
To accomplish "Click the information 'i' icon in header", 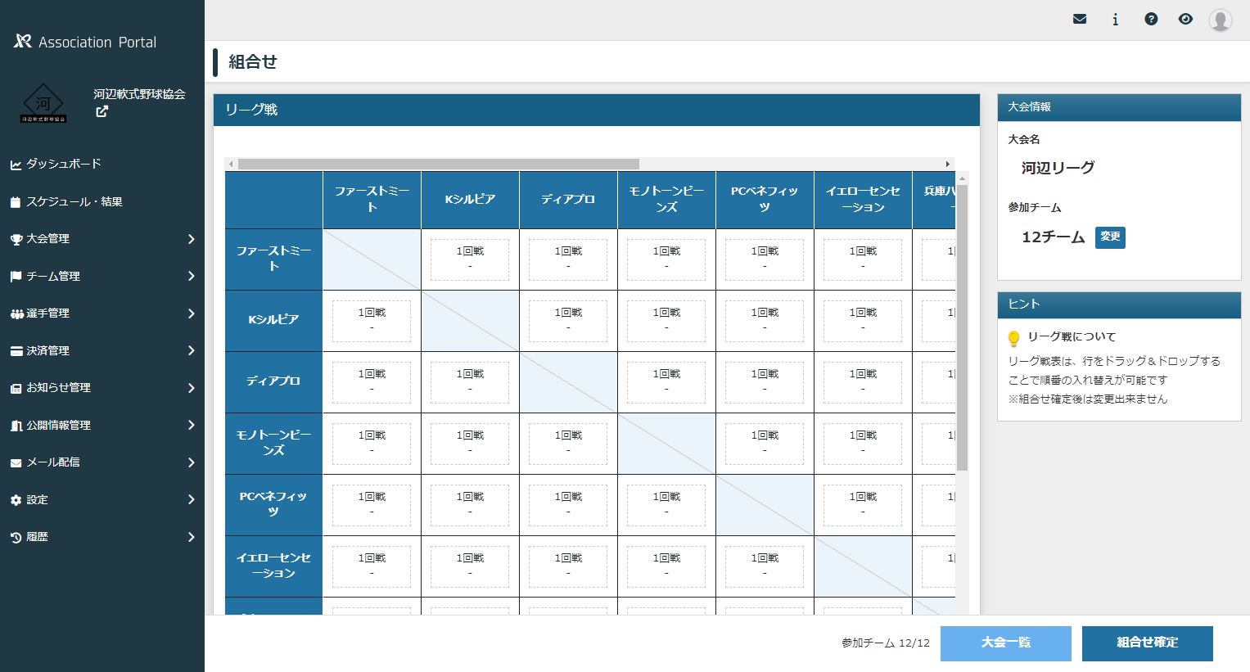I will (x=1115, y=20).
